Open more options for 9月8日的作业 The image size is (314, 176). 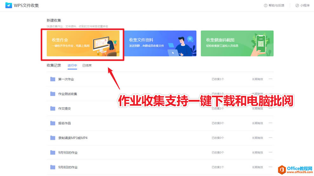[271, 167]
